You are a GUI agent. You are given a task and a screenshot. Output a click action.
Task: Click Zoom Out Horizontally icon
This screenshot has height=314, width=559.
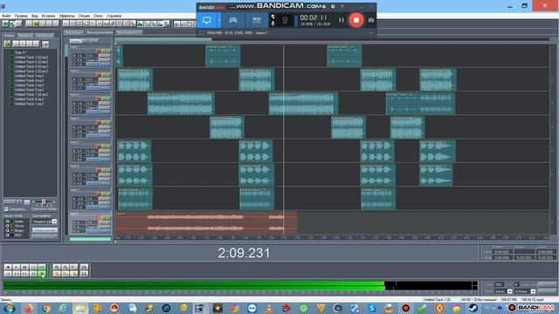66,267
